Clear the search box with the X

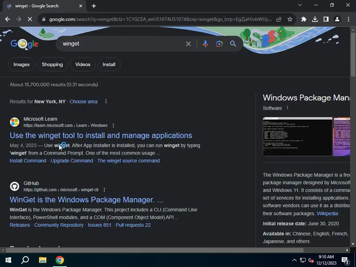click(x=188, y=44)
